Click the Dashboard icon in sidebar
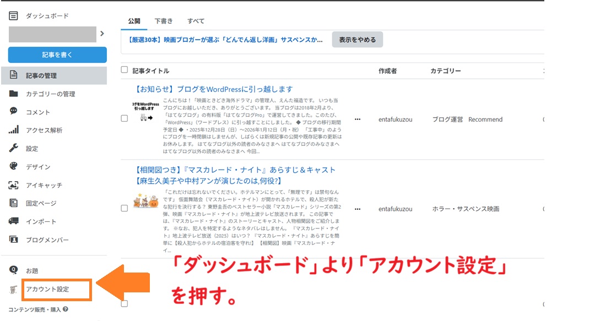The width and height of the screenshot is (595, 321). point(14,16)
